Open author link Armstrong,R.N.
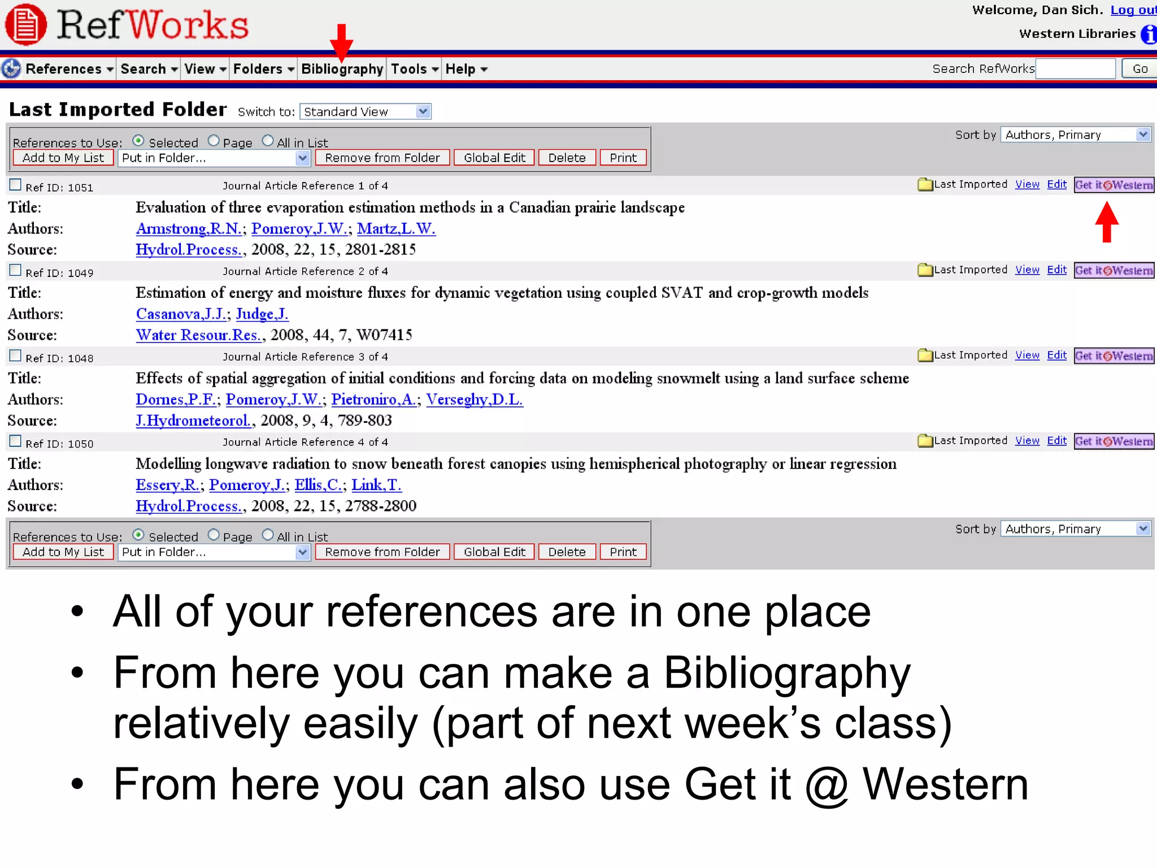Screen dimensions: 1157x868 [x=189, y=228]
